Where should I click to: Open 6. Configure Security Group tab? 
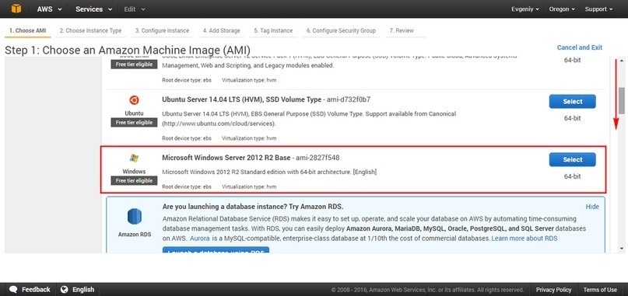click(x=341, y=31)
